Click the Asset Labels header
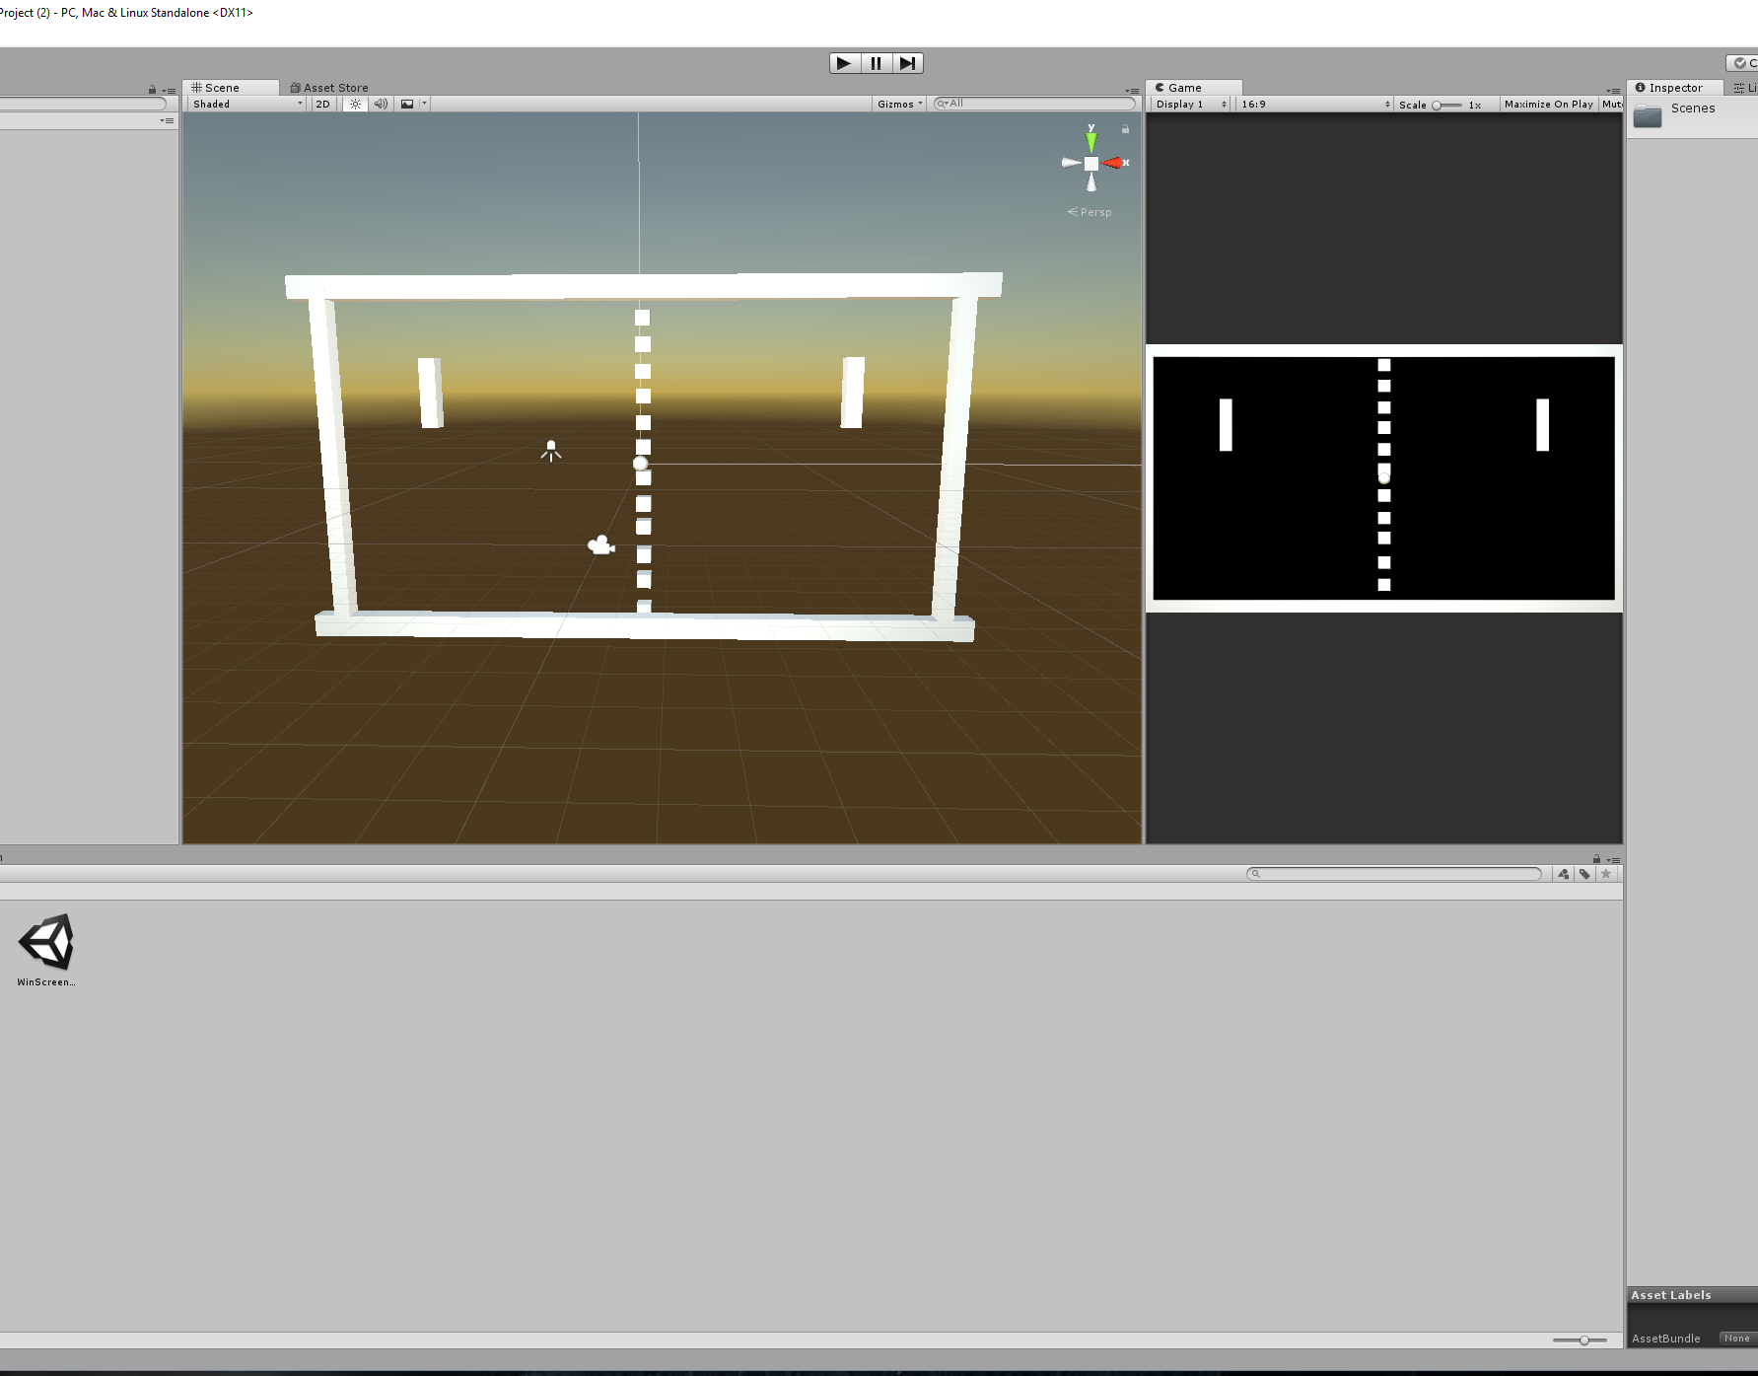 (1692, 1295)
